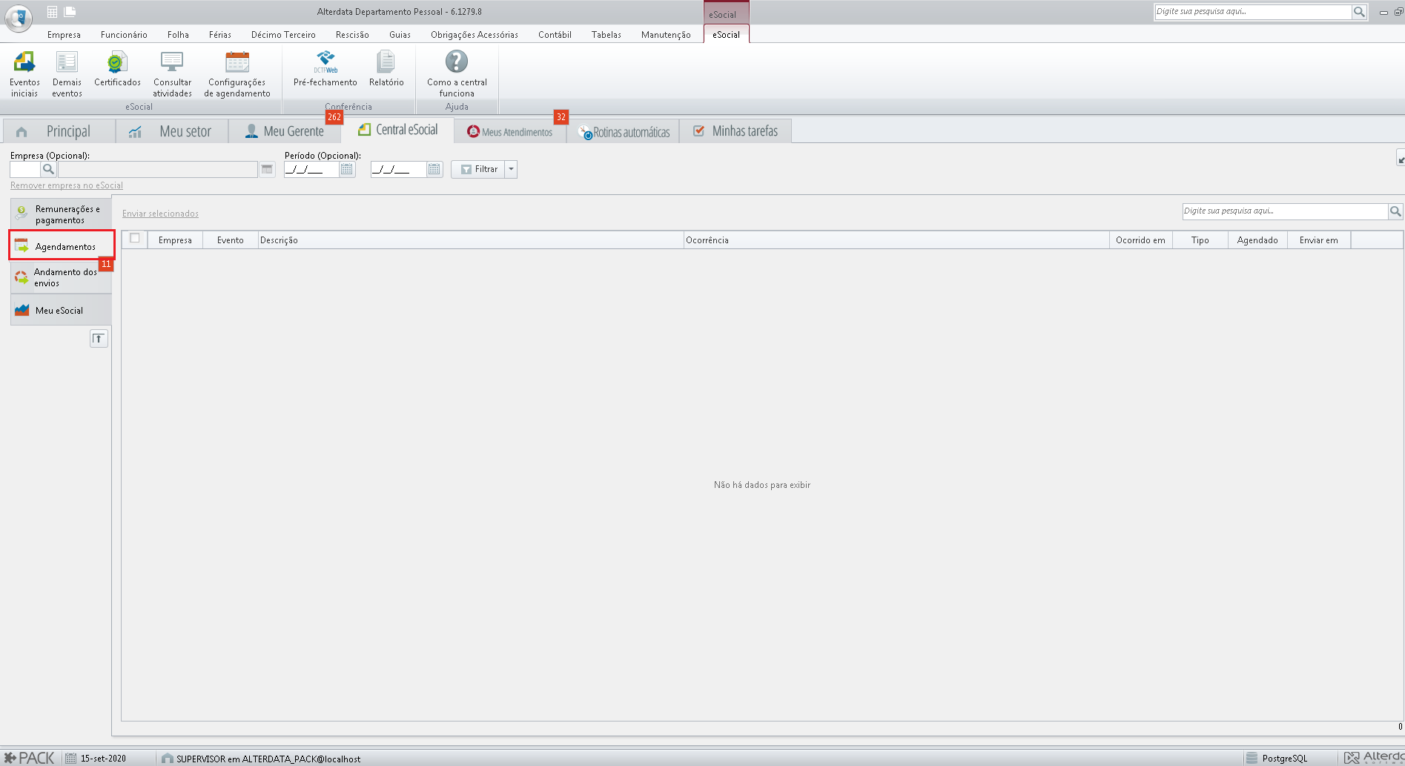Image resolution: width=1405 pixels, height=766 pixels.
Task: Click the PACK logo in status bar
Action: click(30, 758)
